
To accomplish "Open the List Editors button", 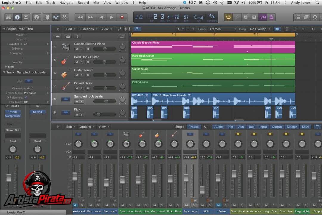I will point(298,17).
